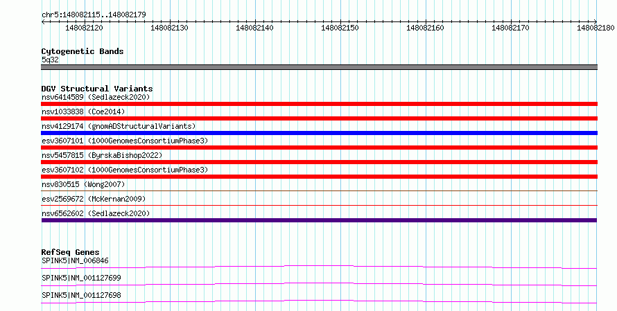
Task: Open variant esv3607101 1000Genomes label
Action: pos(125,141)
